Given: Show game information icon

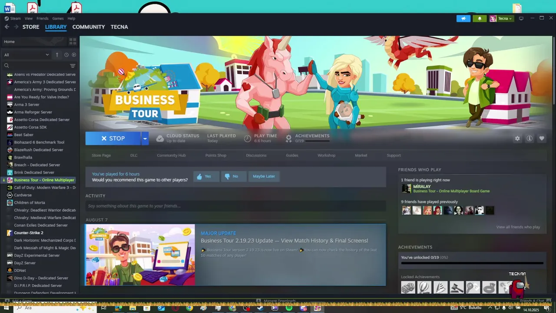Looking at the screenshot, I should (530, 138).
